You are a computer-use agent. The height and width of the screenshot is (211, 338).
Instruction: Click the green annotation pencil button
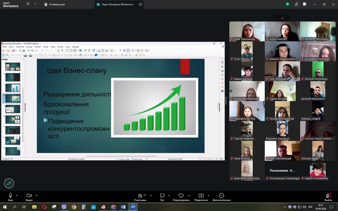pos(9,183)
